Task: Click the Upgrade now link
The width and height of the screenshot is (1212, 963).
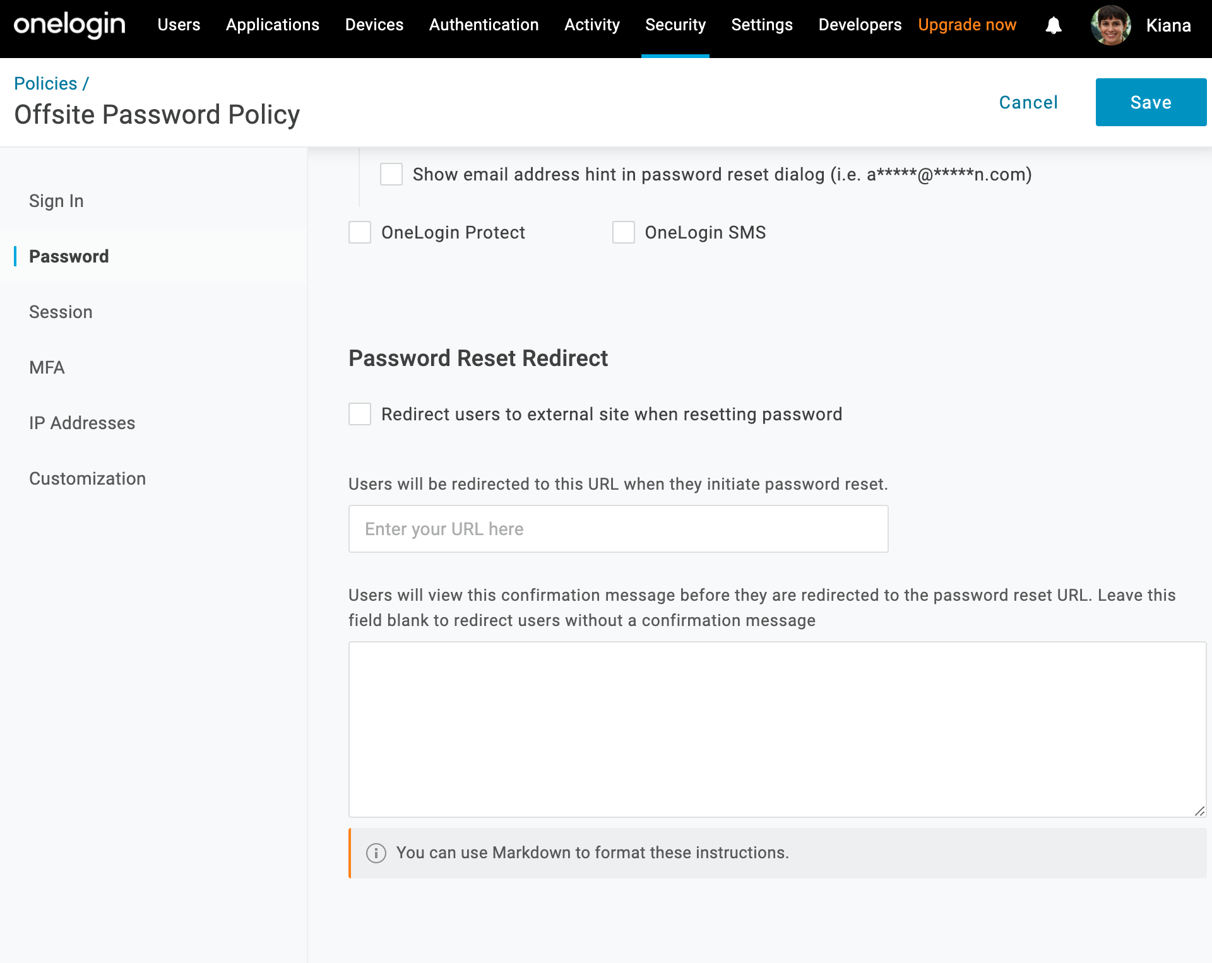Action: click(967, 25)
